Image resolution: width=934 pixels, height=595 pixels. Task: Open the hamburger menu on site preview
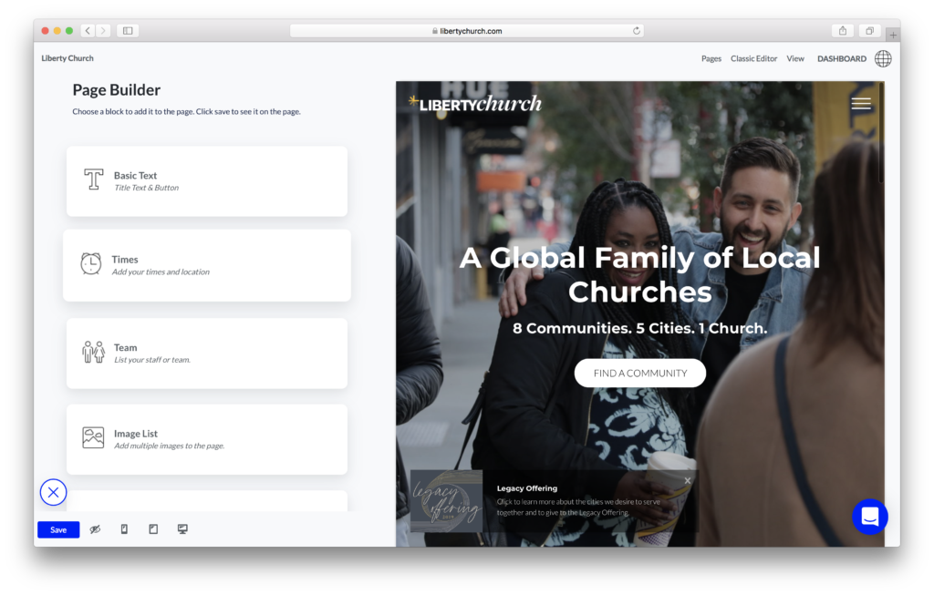[861, 104]
